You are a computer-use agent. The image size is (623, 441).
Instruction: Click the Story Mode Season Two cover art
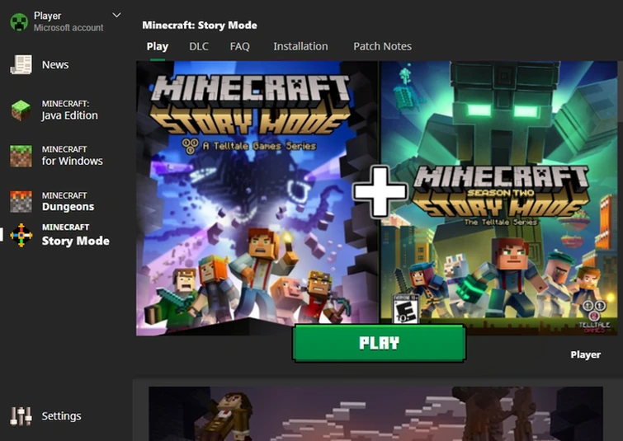[499, 198]
